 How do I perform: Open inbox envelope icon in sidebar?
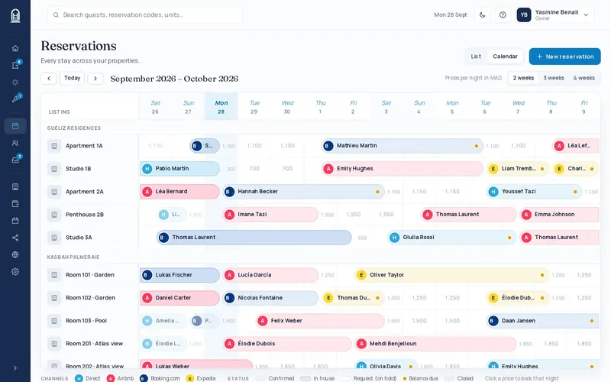coord(15,160)
